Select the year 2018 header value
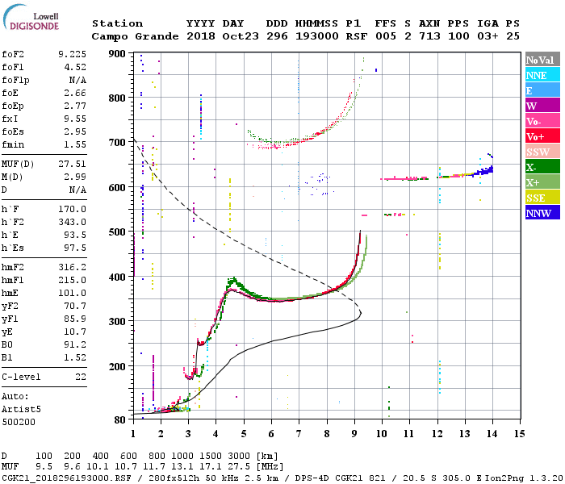The width and height of the screenshot is (565, 484). point(201,36)
